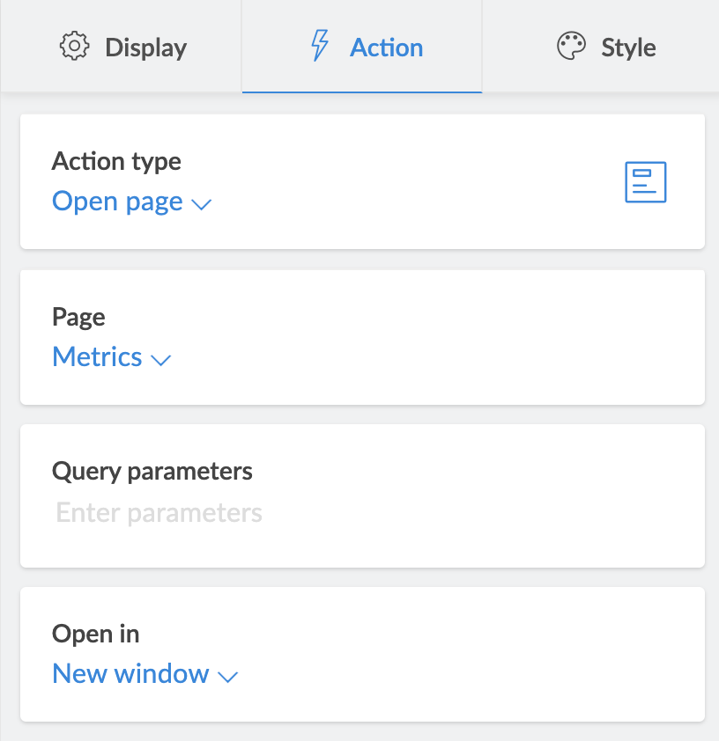Screen dimensions: 719x741
Task: Click the Open in label
Action: point(96,634)
